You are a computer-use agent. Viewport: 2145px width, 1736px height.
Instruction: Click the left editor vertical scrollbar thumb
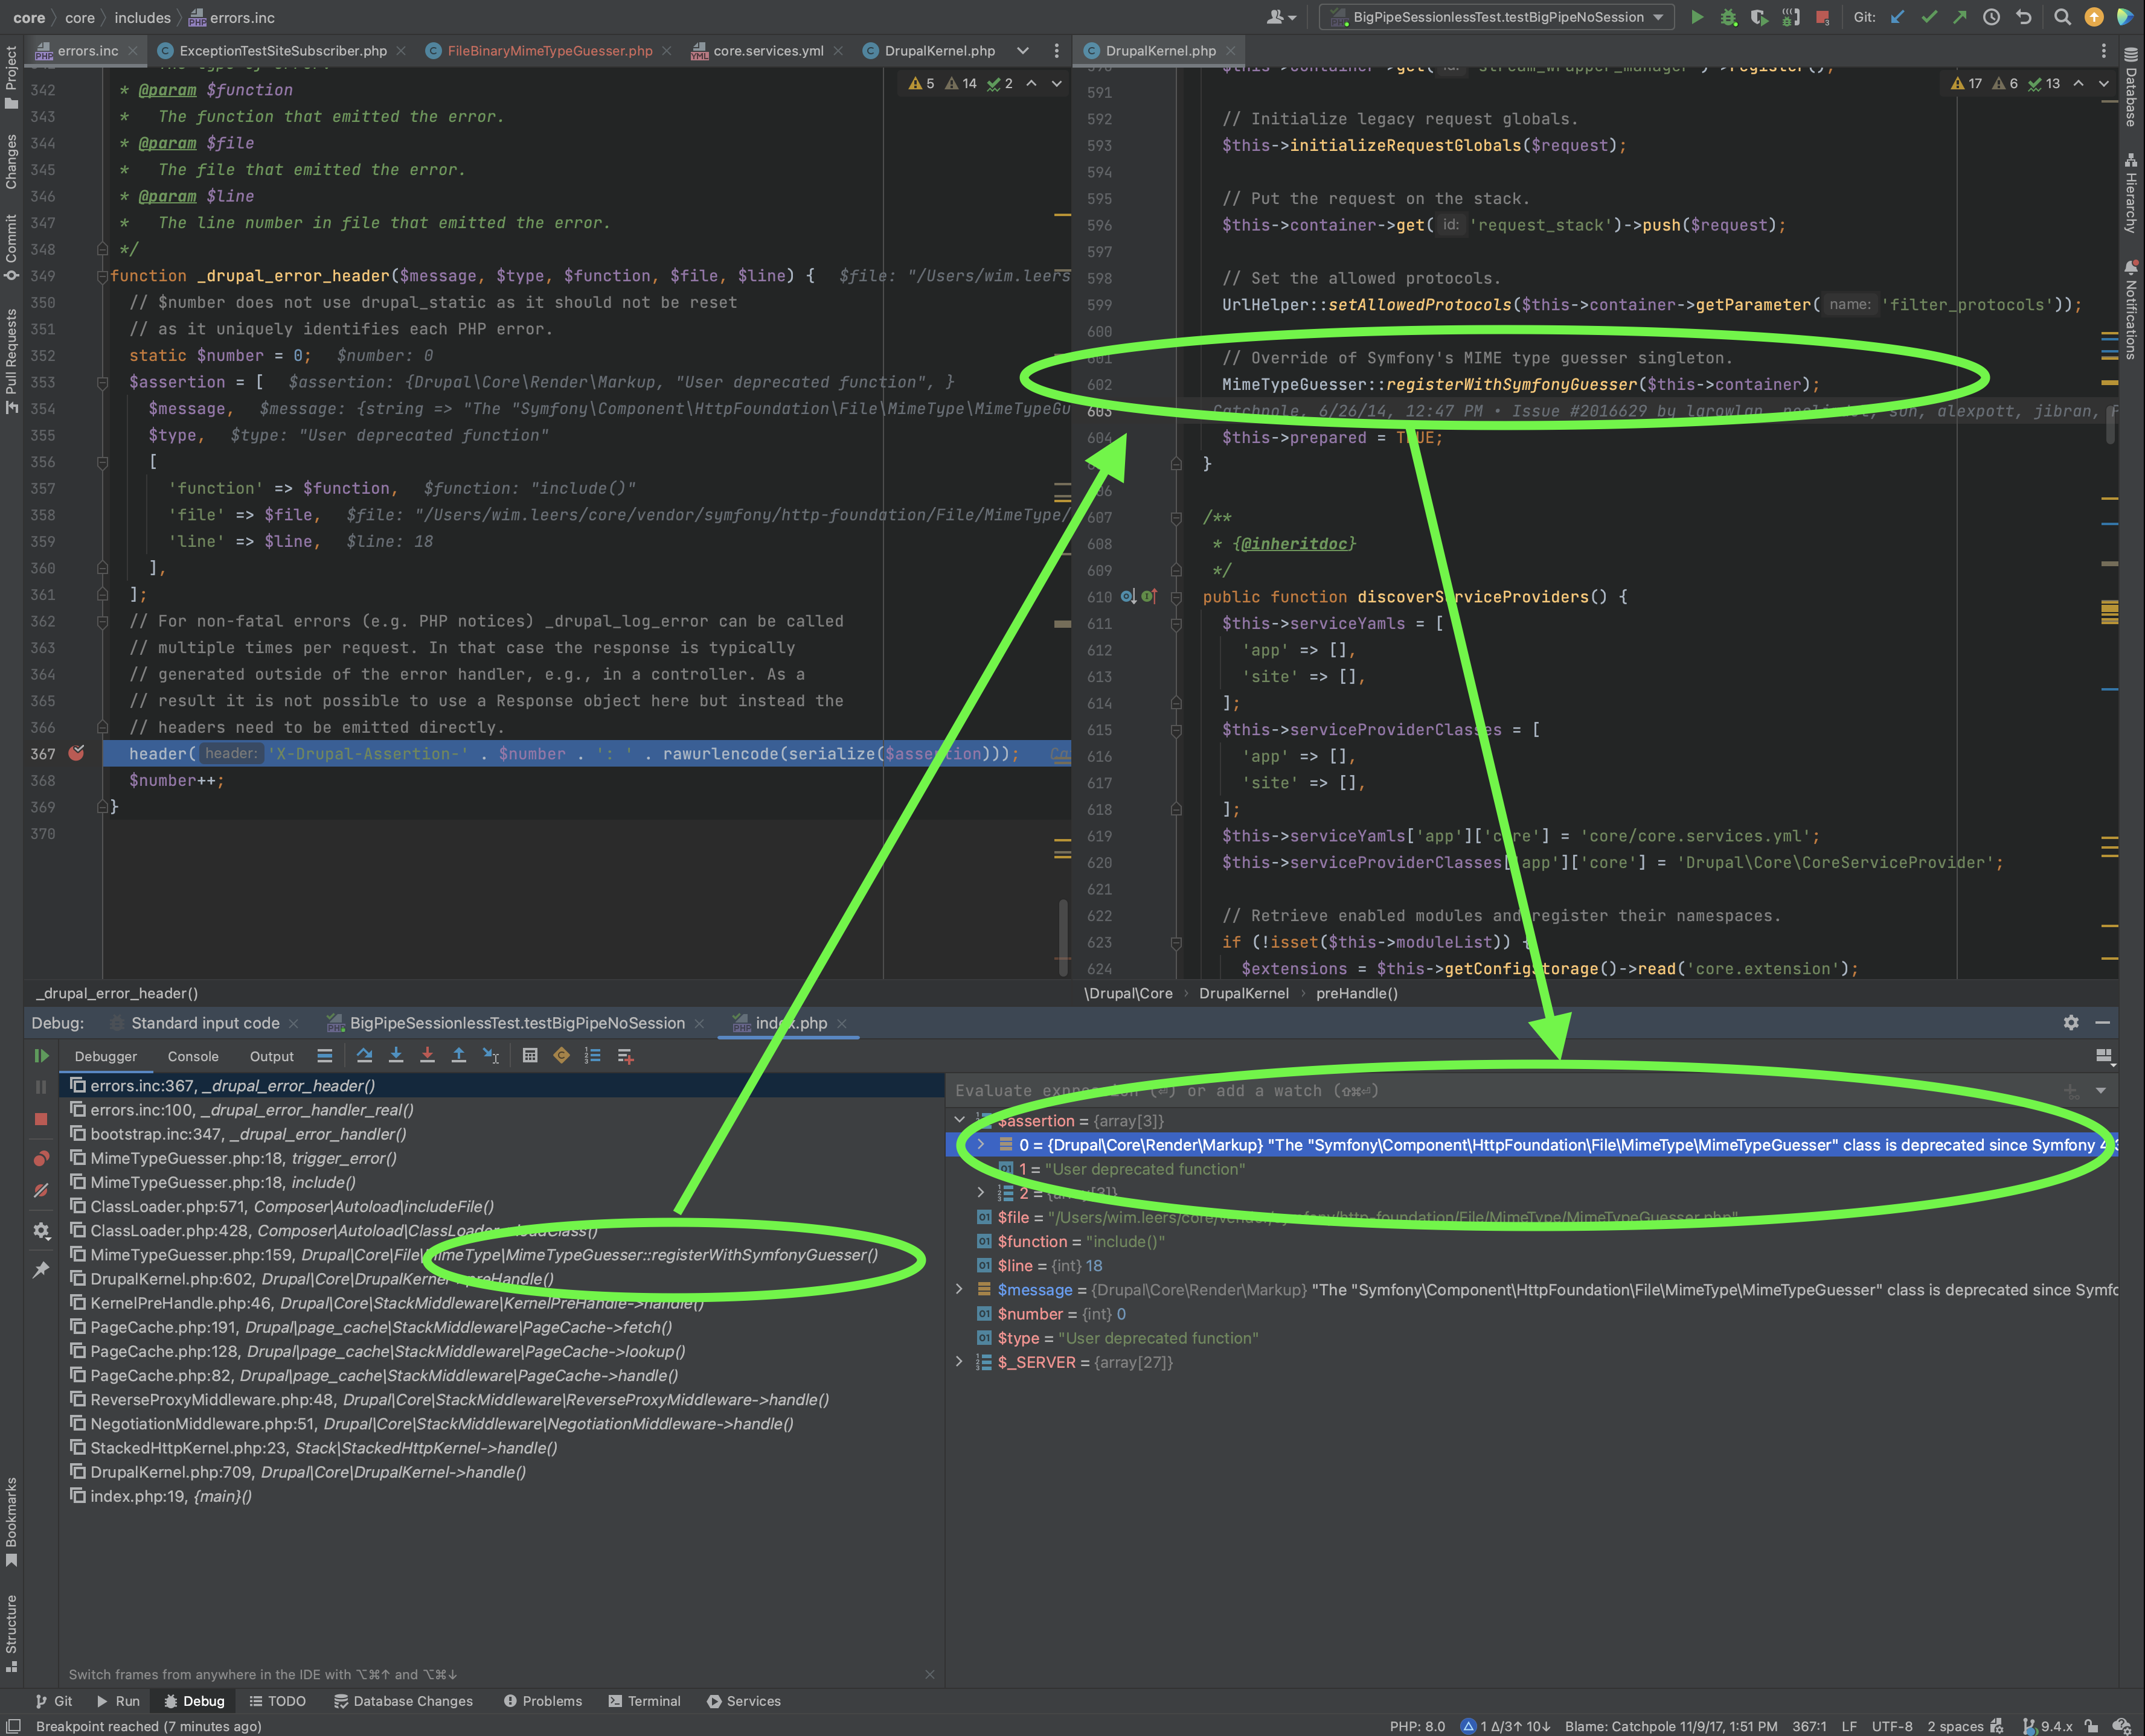(1062, 936)
